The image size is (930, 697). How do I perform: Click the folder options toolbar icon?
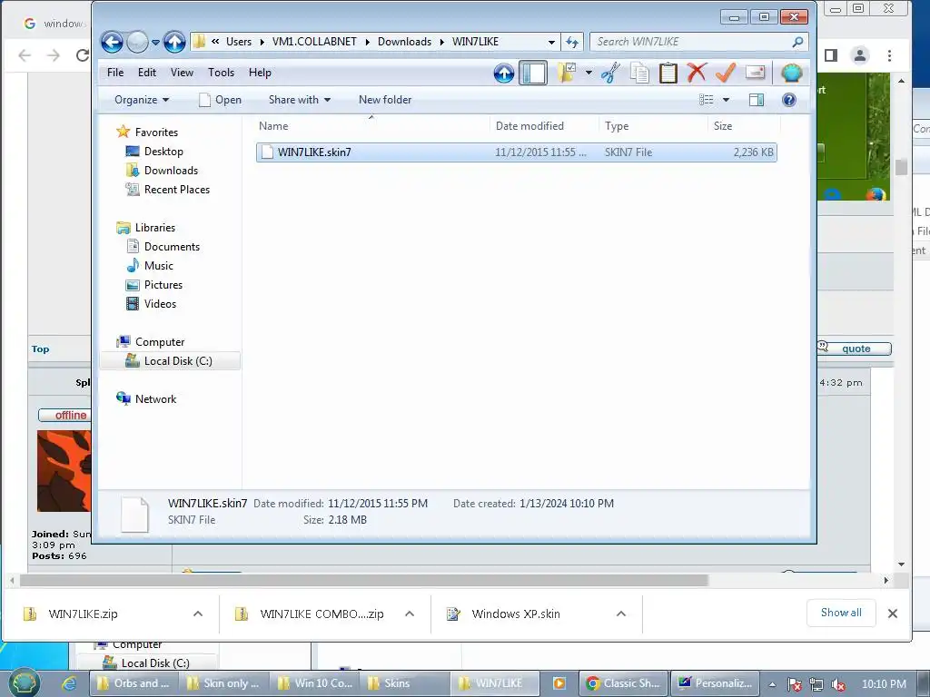click(567, 73)
